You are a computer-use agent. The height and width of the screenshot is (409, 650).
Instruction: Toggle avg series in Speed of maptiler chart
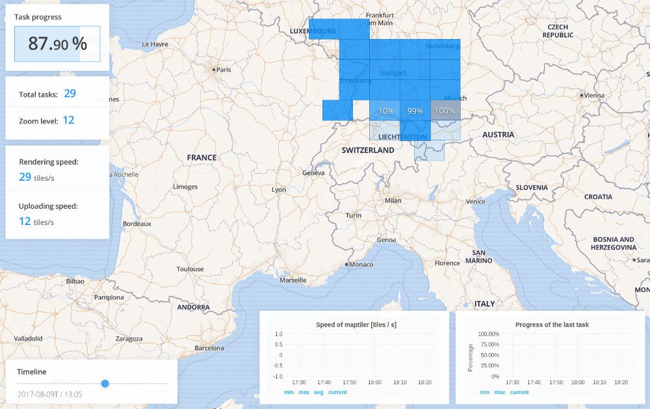tap(318, 392)
